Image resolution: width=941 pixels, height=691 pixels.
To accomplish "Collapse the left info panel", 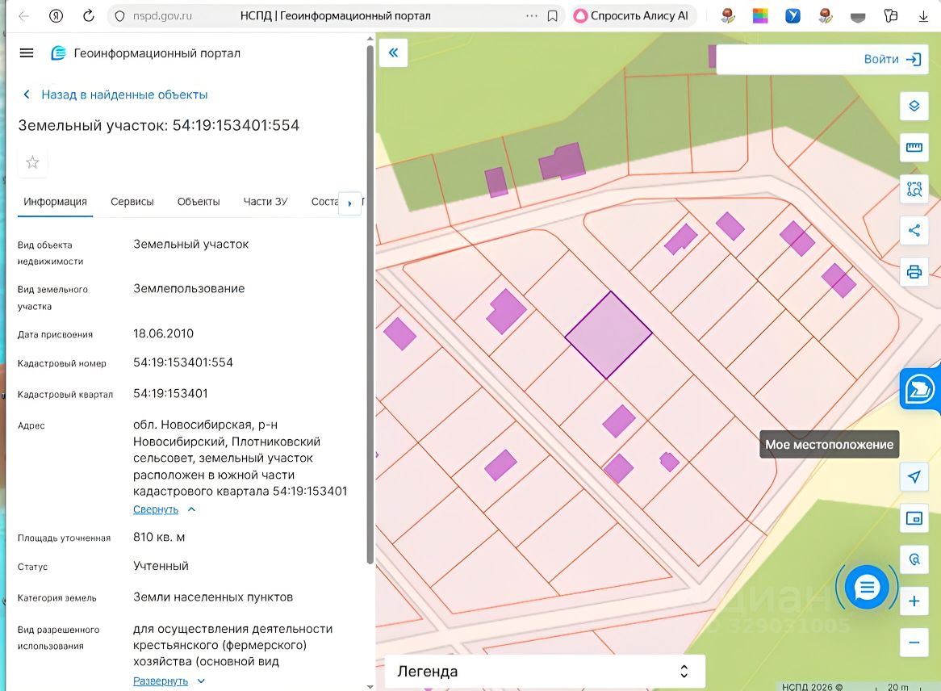I will [x=393, y=53].
